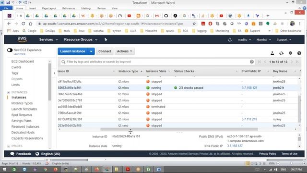Viewport: 307px width, 173px height.
Task: Open the madhu account dropdown
Action: pyautogui.click(x=244, y=39)
